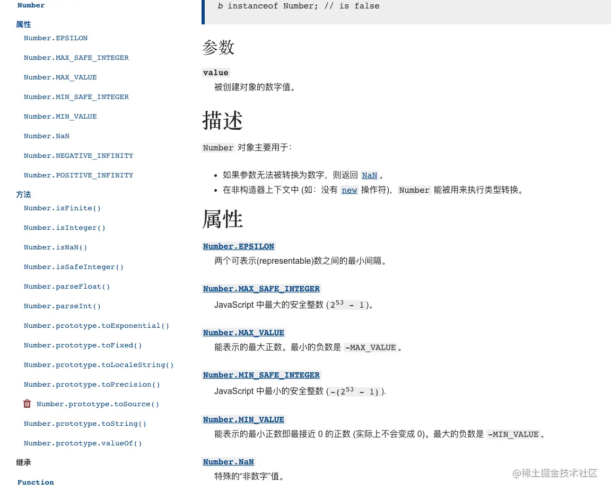Click the -MAX_VALUE inline code
The width and height of the screenshot is (611, 492).
371,347
